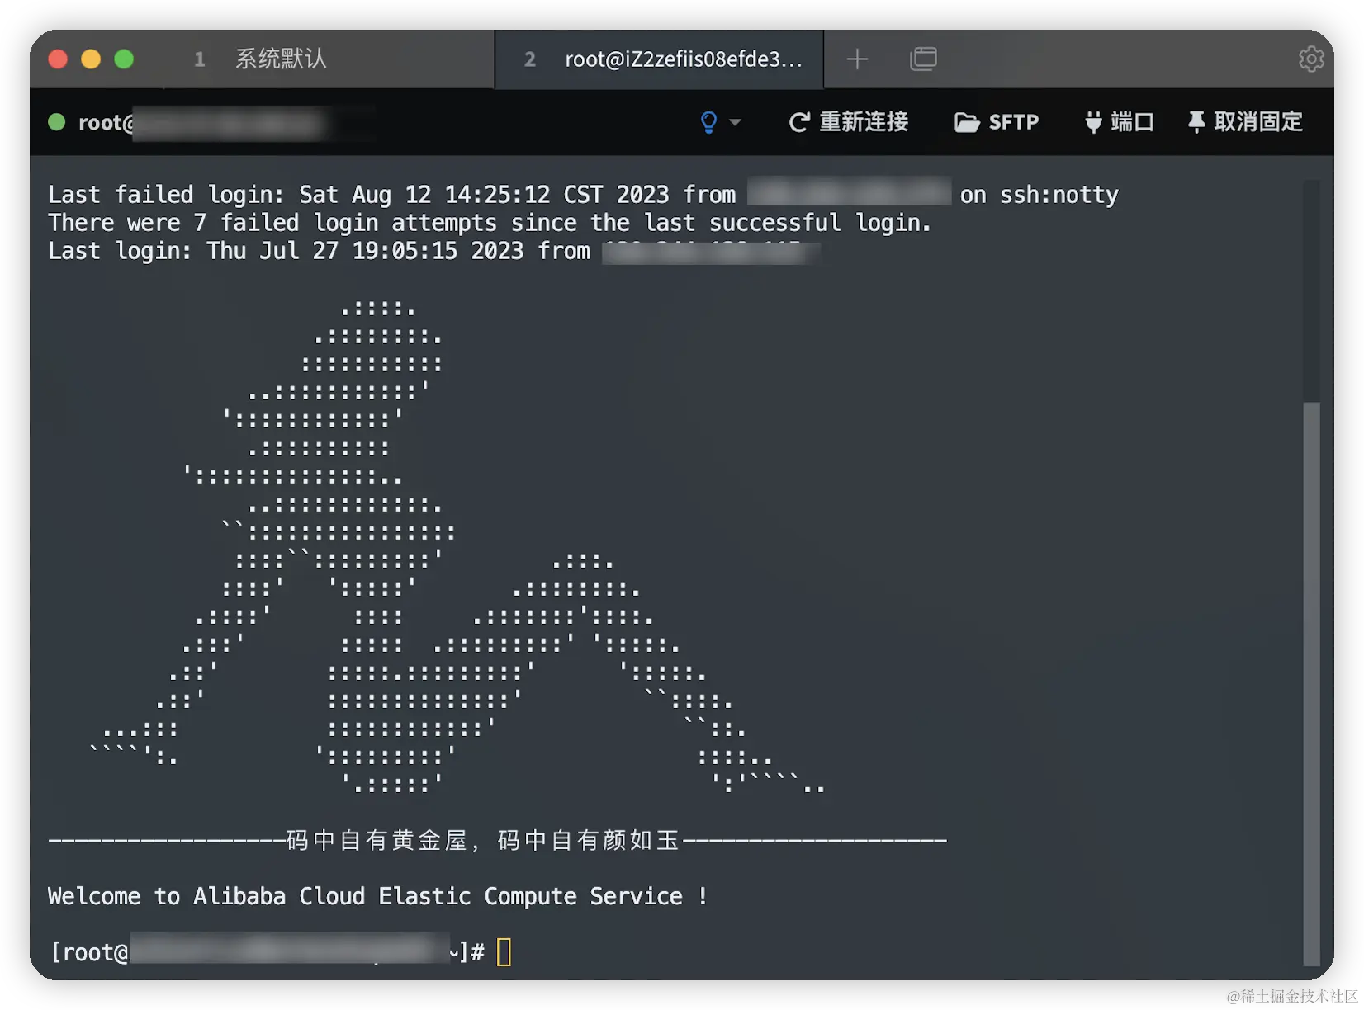Click the green maximize window button
The width and height of the screenshot is (1364, 1010).
click(x=124, y=59)
